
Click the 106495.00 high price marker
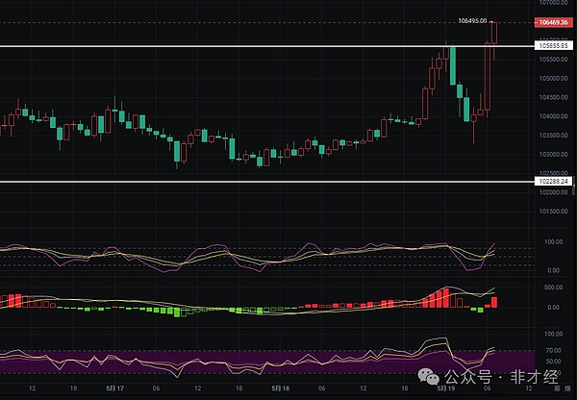[473, 20]
